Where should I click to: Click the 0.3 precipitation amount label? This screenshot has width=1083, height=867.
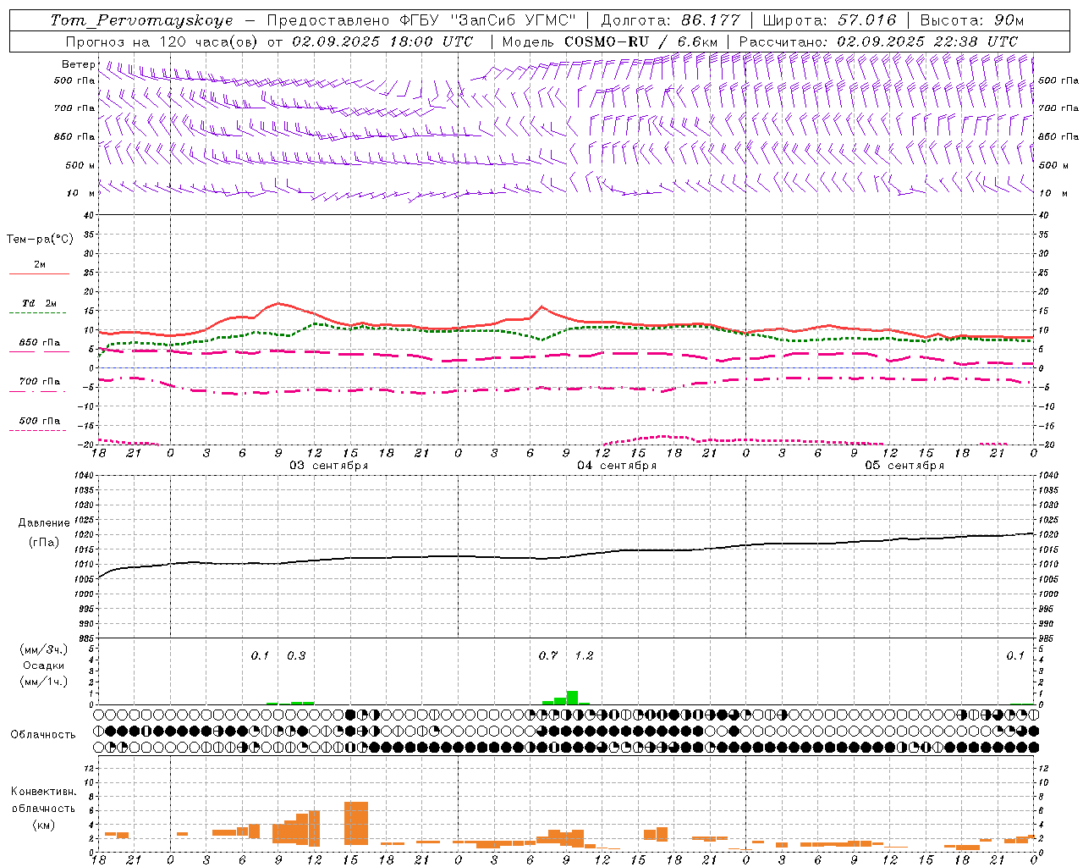tap(296, 656)
